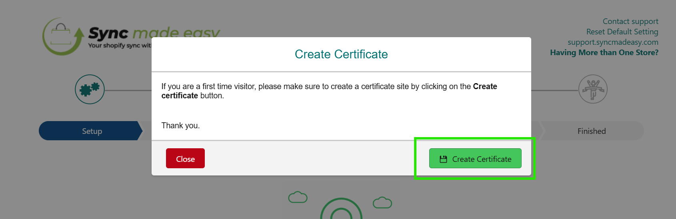Image resolution: width=676 pixels, height=219 pixels.
Task: Click Reset Default Setting link
Action: [x=622, y=32]
